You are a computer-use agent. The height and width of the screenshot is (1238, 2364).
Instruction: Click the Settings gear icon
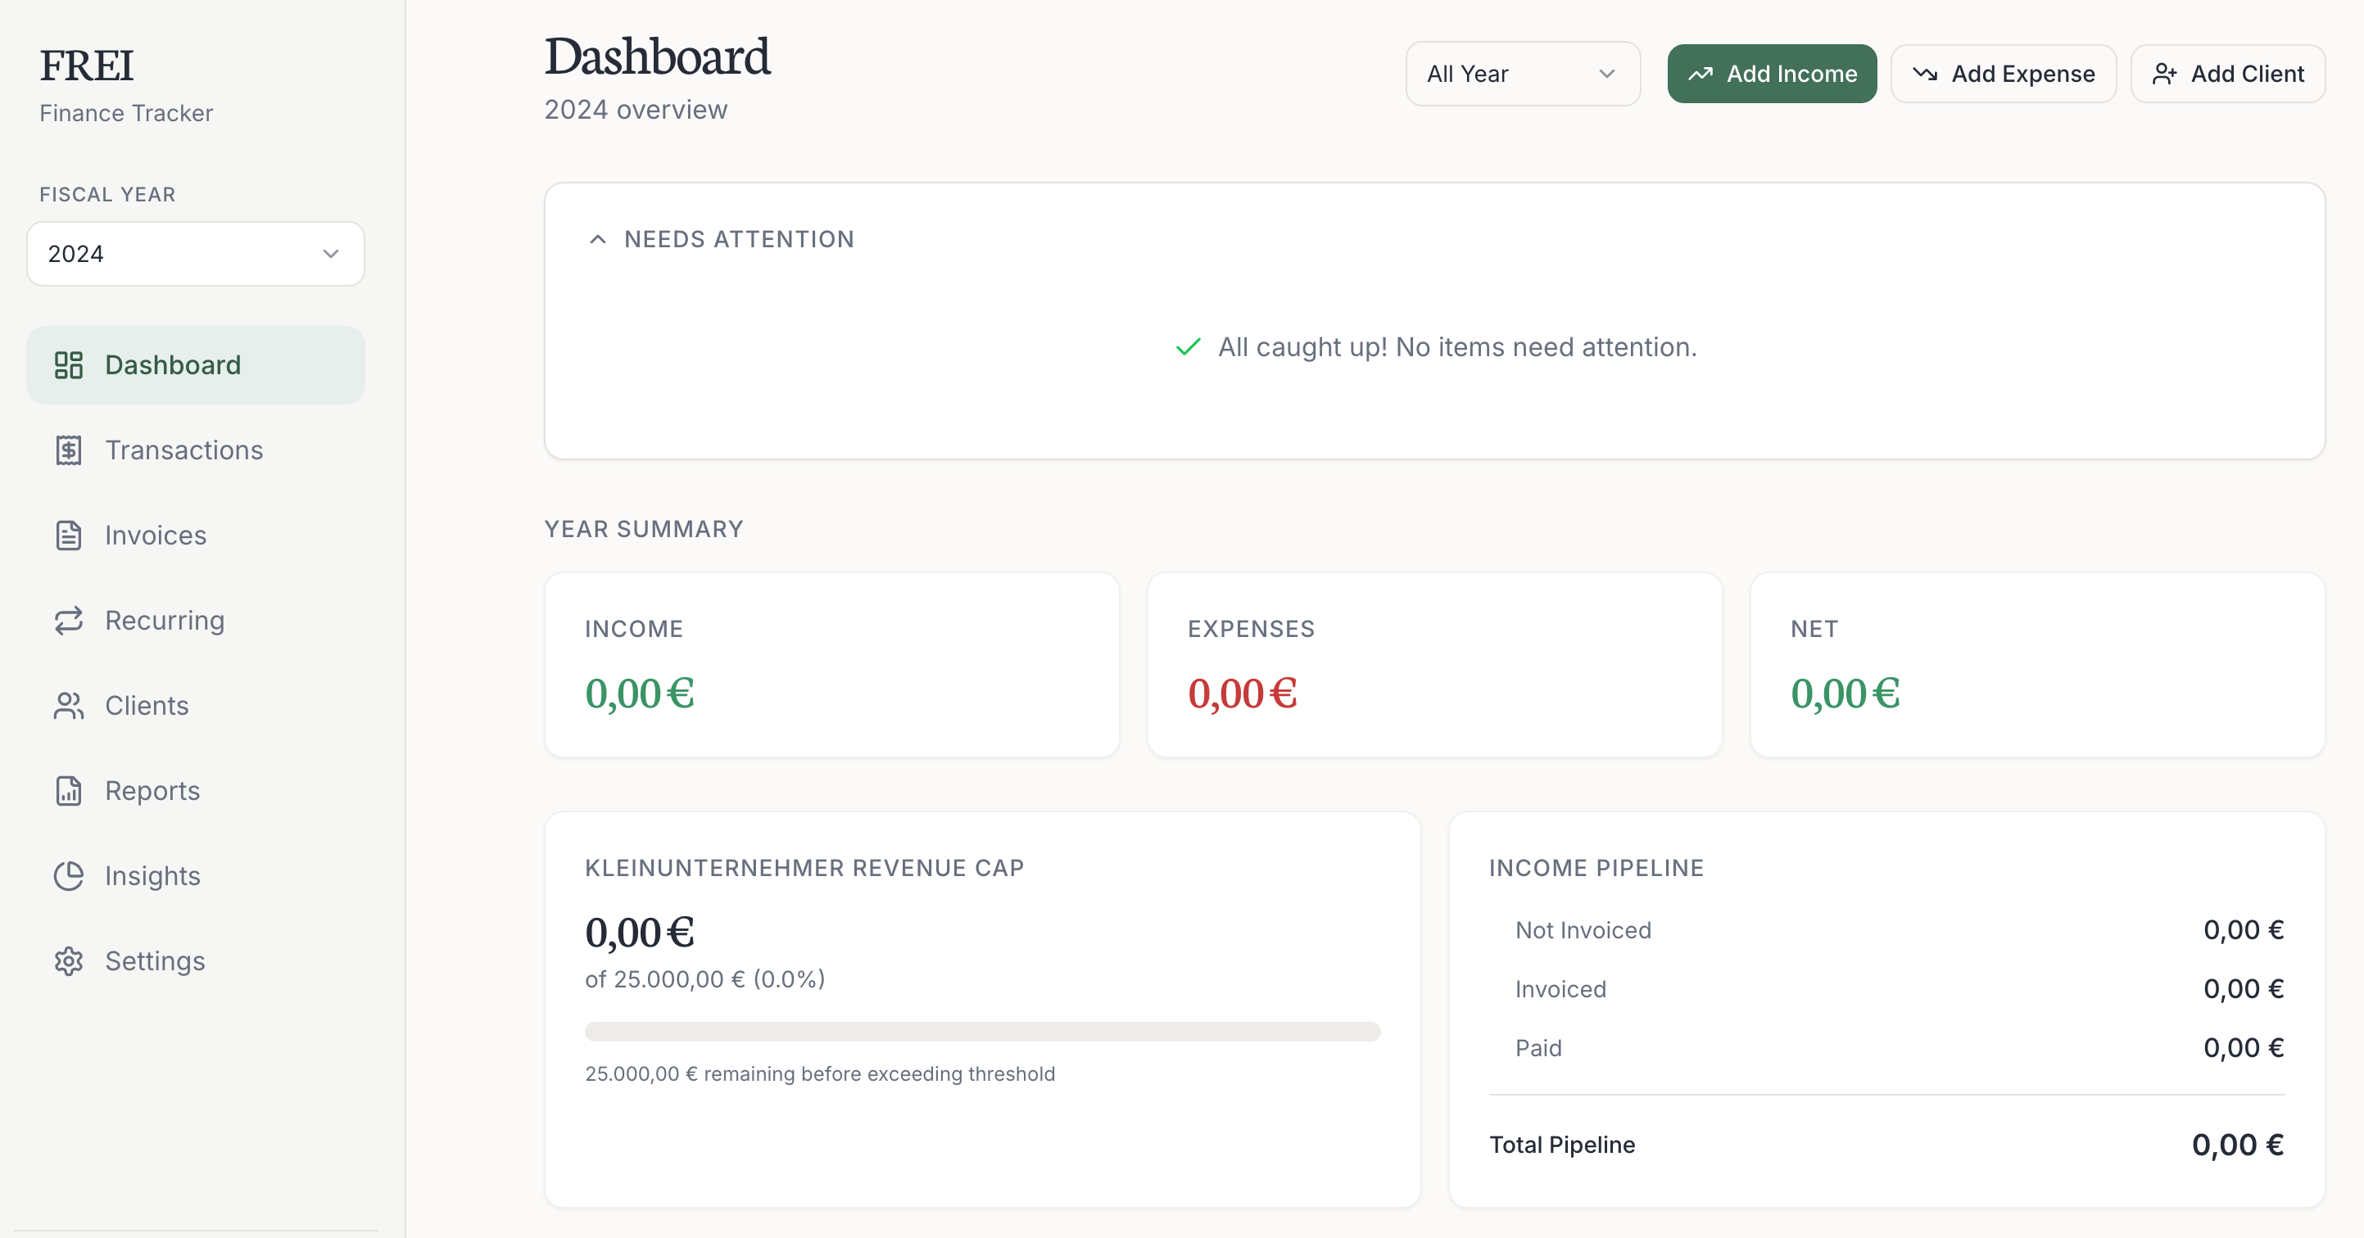69,961
